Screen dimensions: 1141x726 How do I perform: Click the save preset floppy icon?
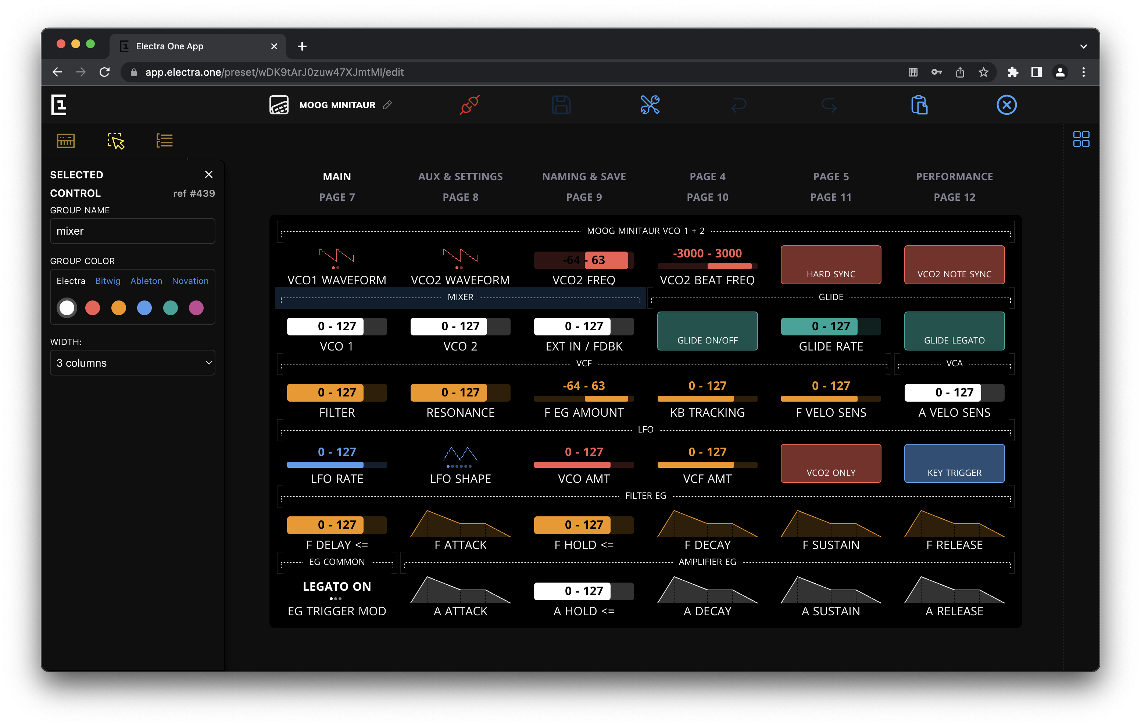click(561, 105)
